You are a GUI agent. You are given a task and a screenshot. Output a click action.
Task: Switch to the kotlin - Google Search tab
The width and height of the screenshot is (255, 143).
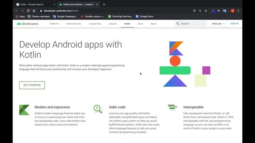point(32,4)
